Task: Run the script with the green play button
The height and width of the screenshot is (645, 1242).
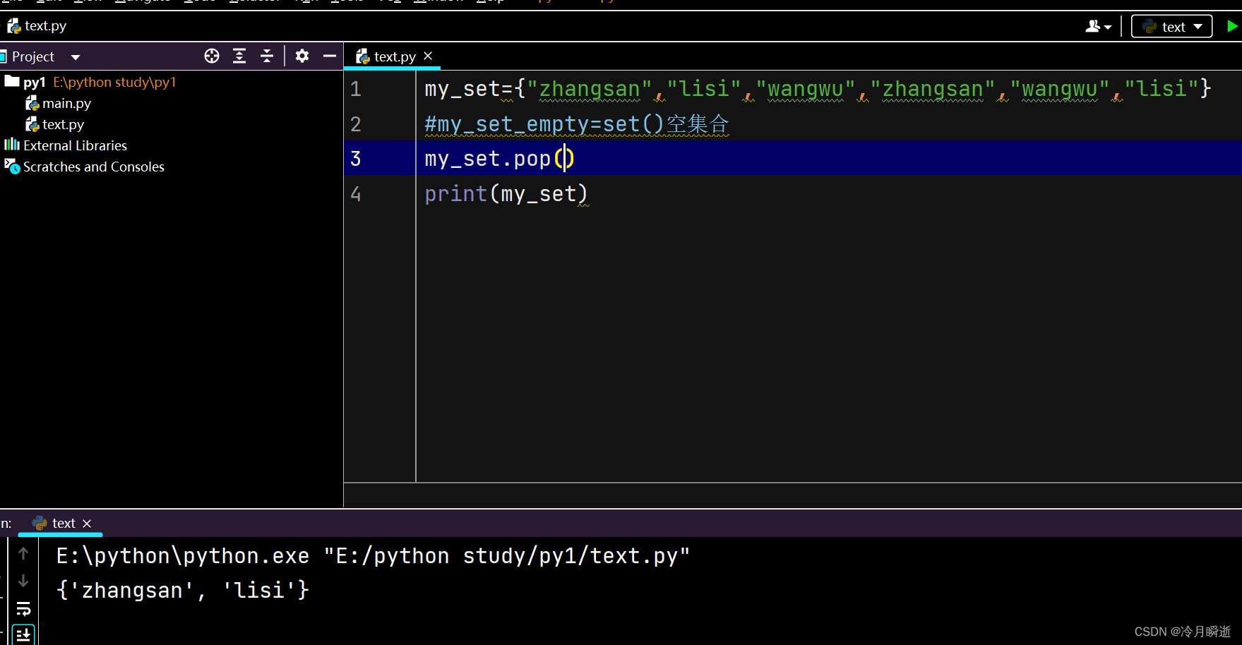Action: tap(1231, 25)
